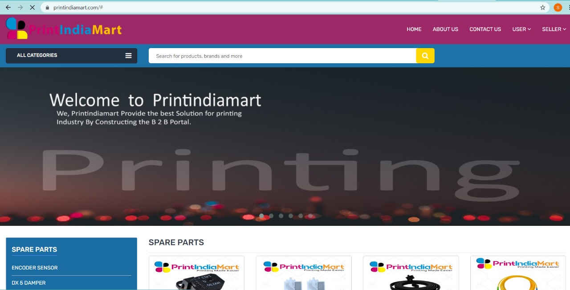
Task: Open the CONTACT US page
Action: 485,29
